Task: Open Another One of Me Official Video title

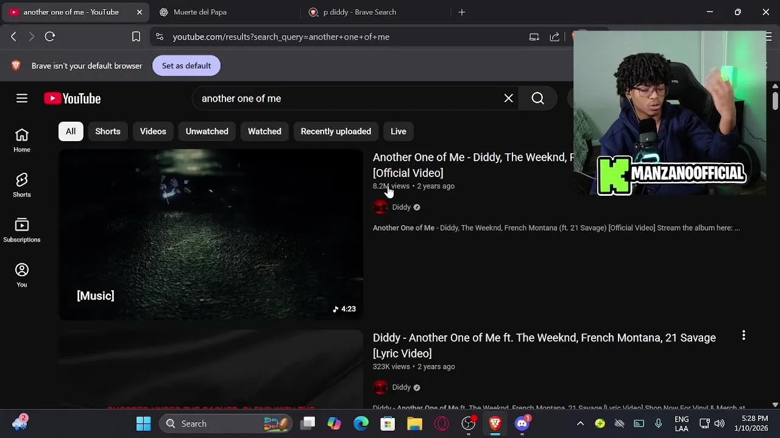Action: pyautogui.click(x=473, y=165)
